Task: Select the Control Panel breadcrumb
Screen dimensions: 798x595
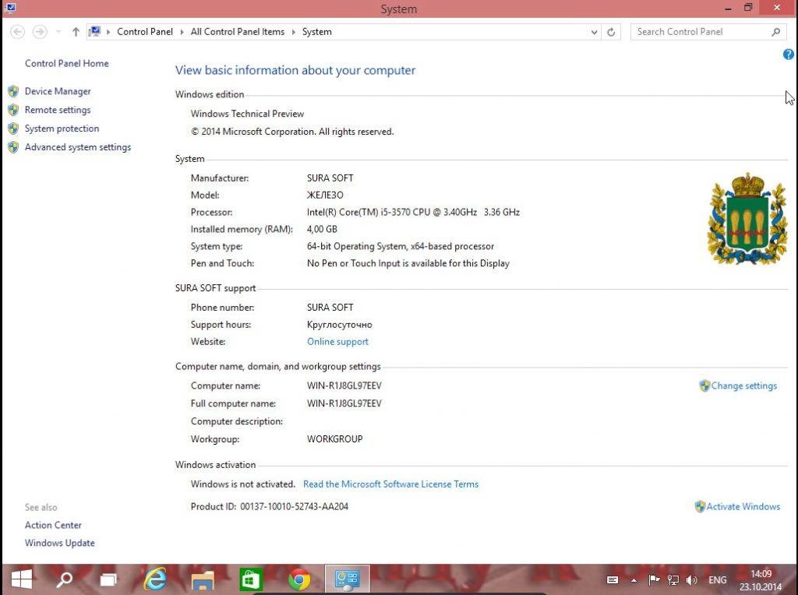Action: 144,31
